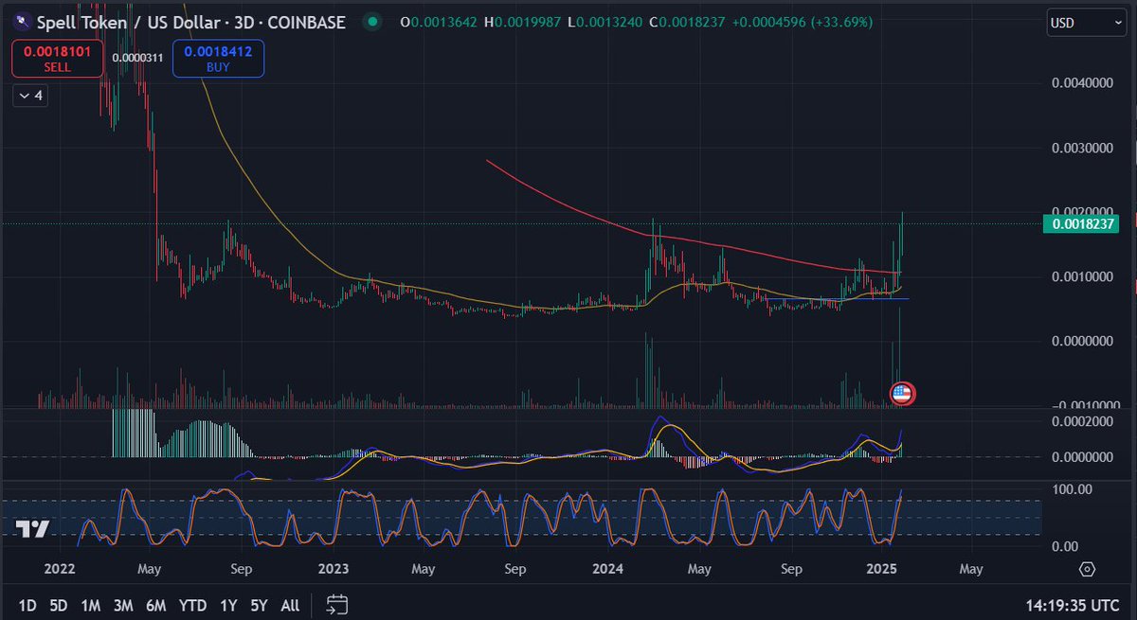
Task: Open the go-to-date calendar icon
Action: [337, 604]
